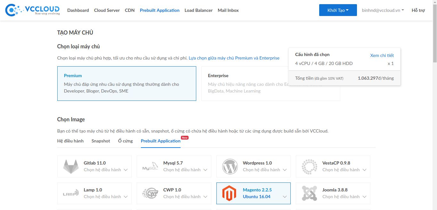Image resolution: width=437 pixels, height=210 pixels.
Task: Select the Enterprise server type card
Action: point(271,84)
